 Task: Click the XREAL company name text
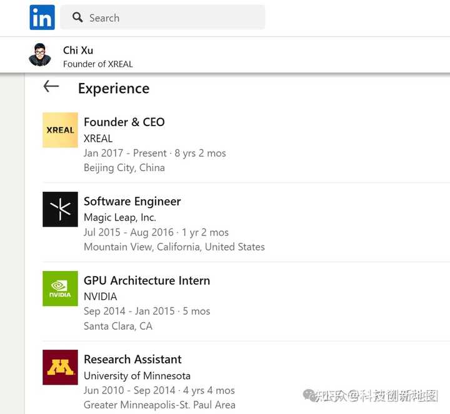click(x=98, y=138)
